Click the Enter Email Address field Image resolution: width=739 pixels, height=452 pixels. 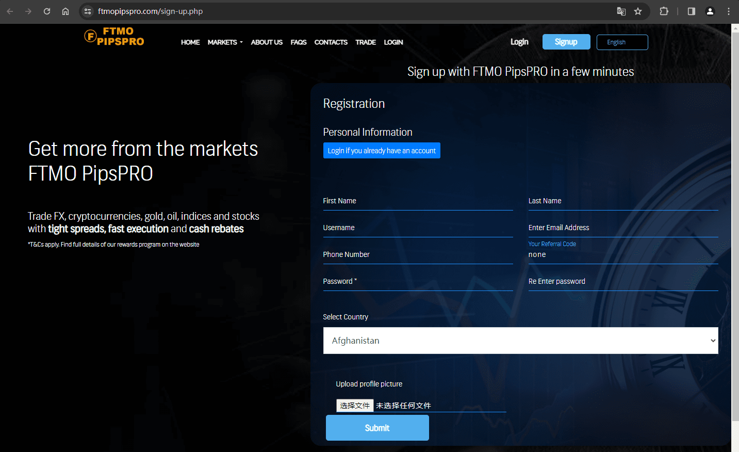coord(623,228)
